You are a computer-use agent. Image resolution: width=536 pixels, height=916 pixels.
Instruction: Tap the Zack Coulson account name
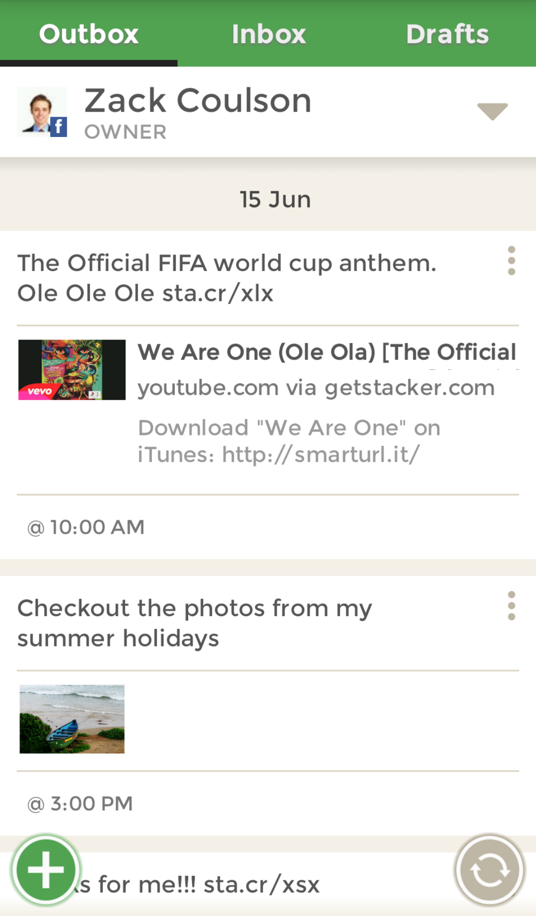pyautogui.click(x=198, y=101)
